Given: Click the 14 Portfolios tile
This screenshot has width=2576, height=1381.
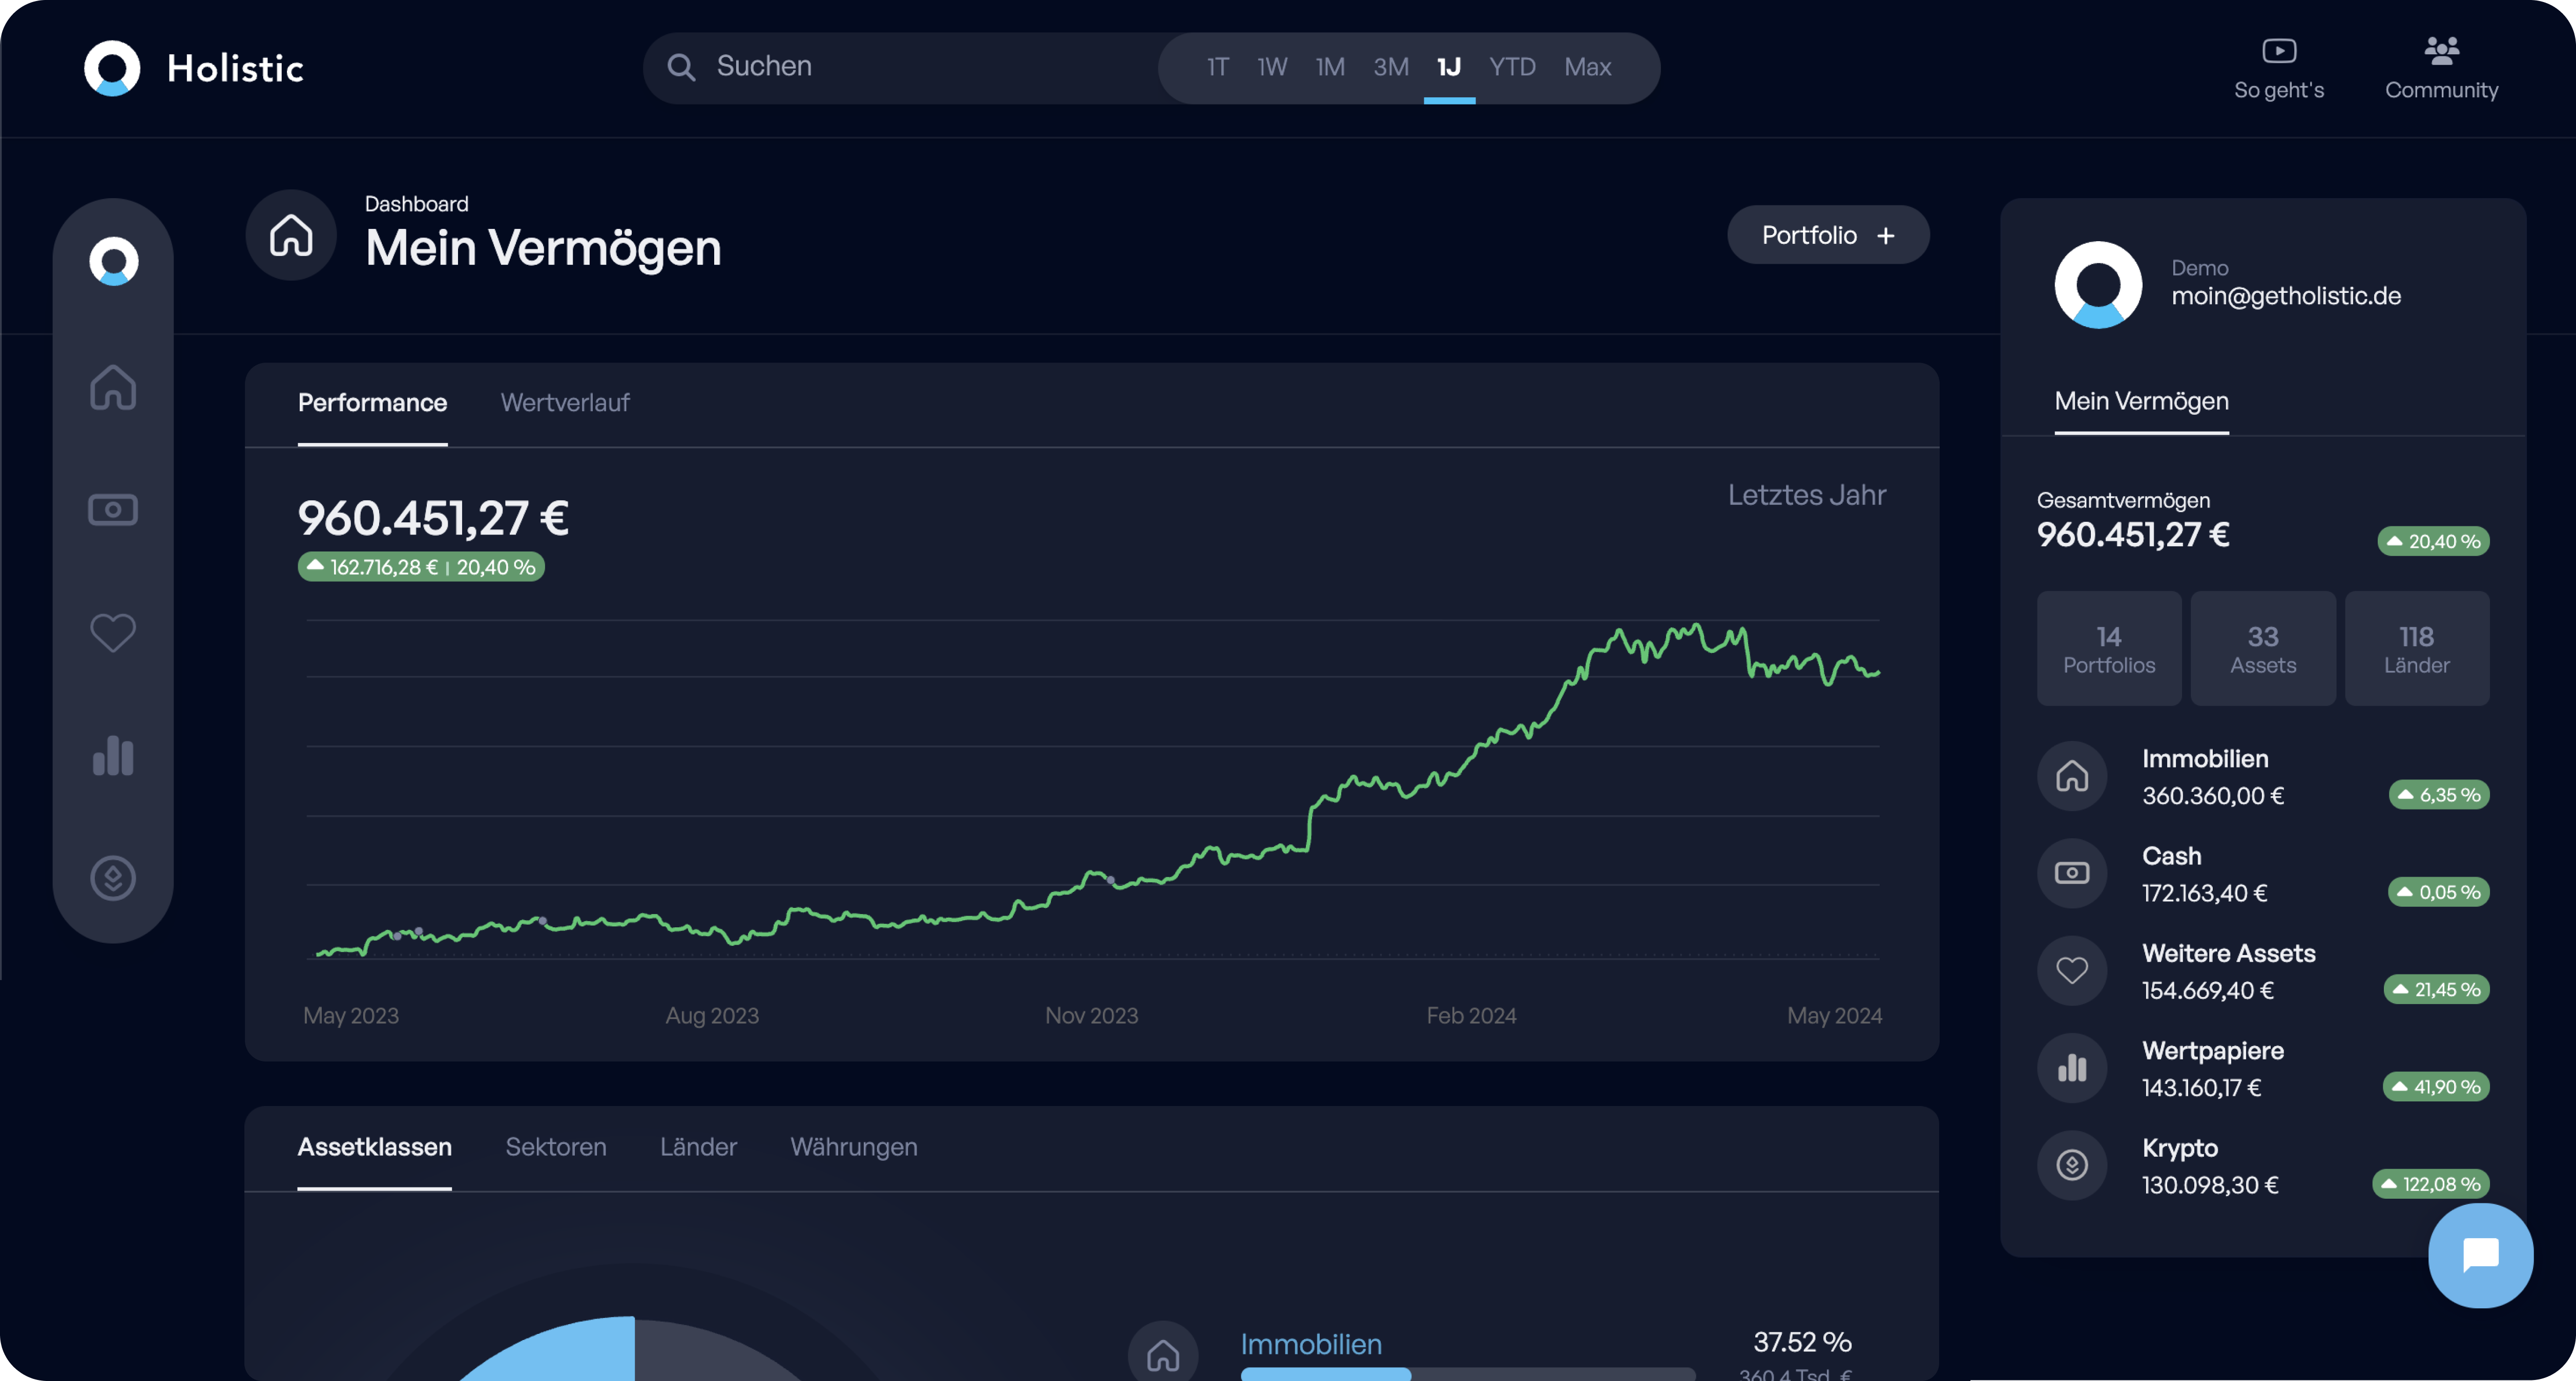Looking at the screenshot, I should 2109,649.
